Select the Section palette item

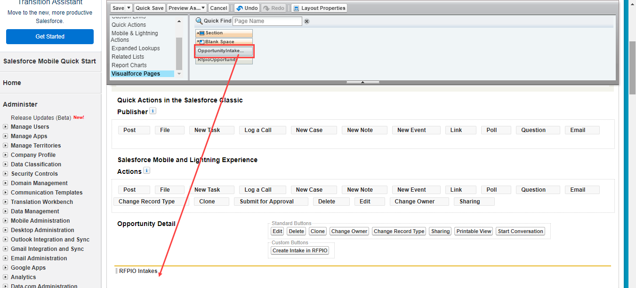[224, 33]
